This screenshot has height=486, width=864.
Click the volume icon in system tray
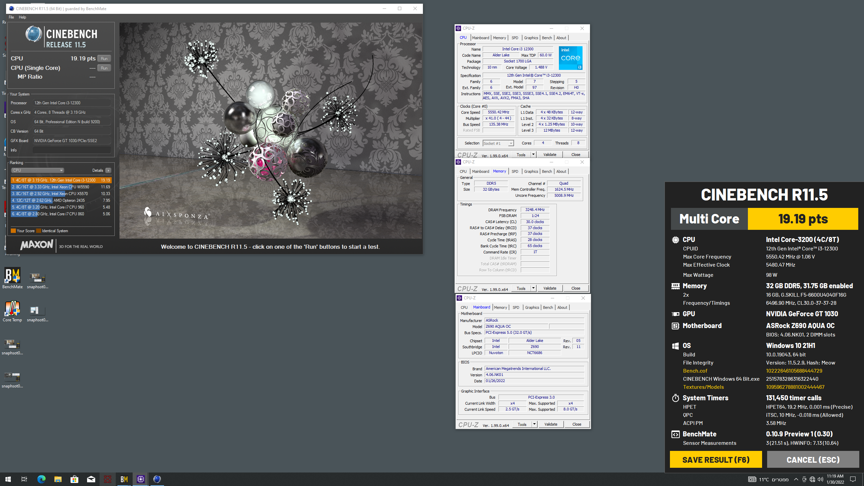point(820,479)
